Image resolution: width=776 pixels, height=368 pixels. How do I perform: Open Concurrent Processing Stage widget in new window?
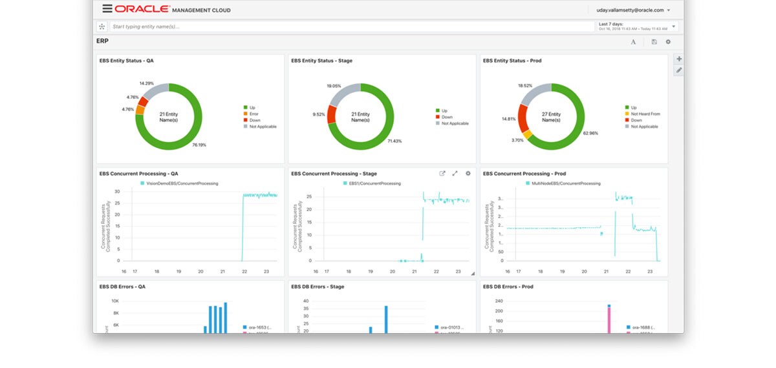click(x=442, y=173)
